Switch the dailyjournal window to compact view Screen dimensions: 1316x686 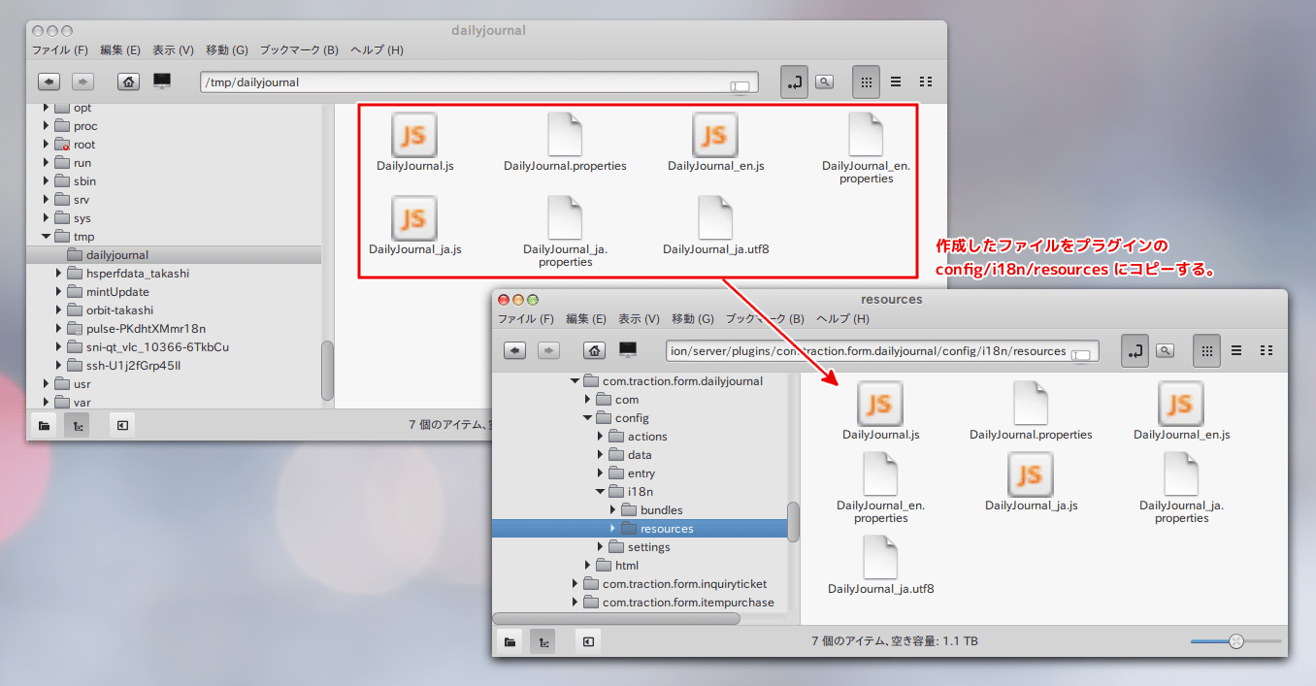tap(925, 82)
